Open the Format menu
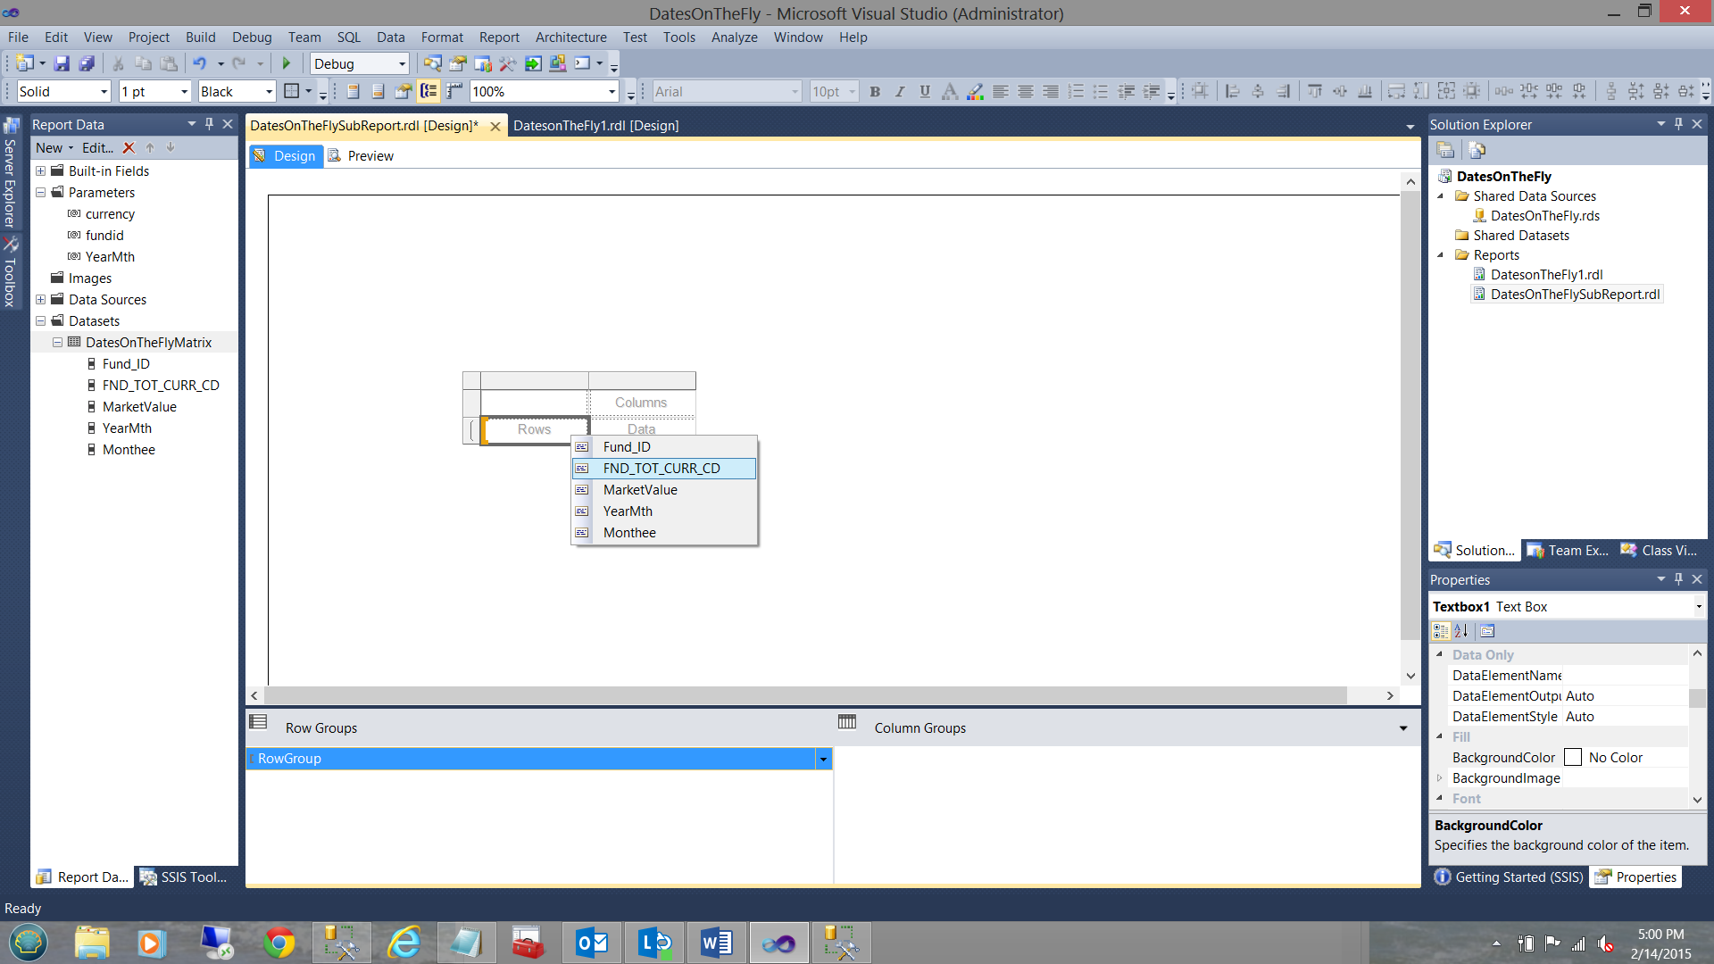Screen dimensions: 1714x964 [442, 37]
